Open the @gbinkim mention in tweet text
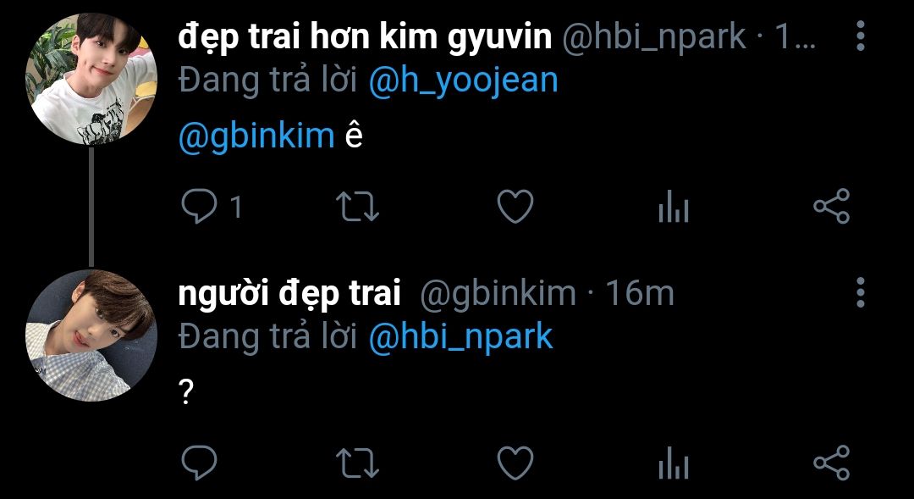 click(256, 136)
